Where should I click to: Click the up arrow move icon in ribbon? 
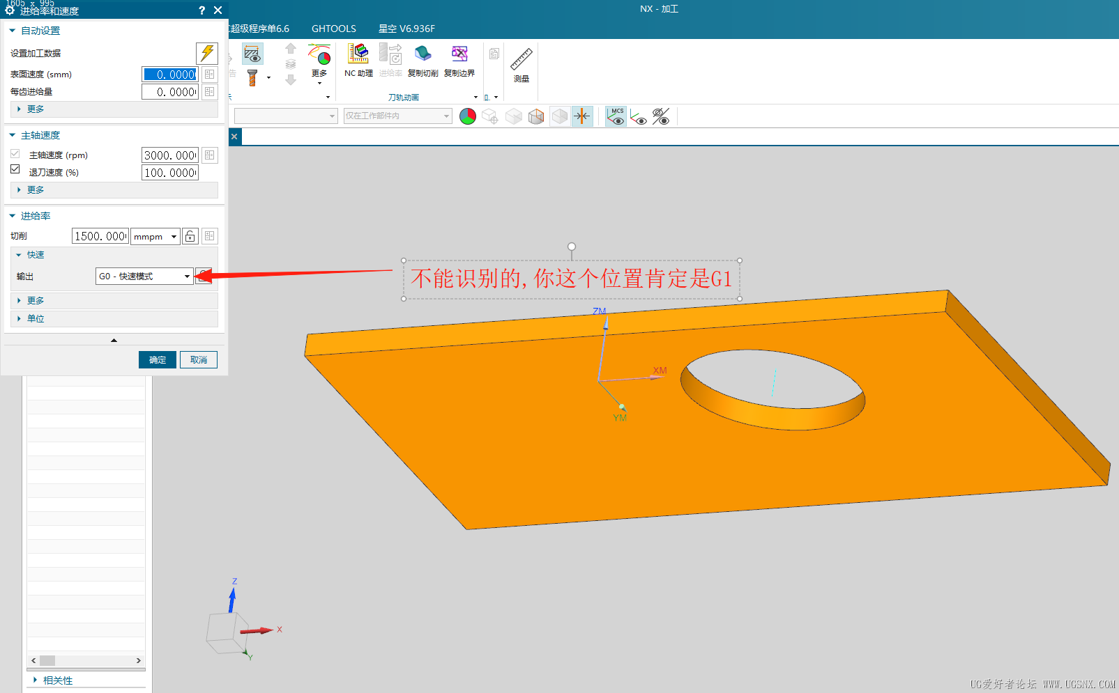point(291,49)
